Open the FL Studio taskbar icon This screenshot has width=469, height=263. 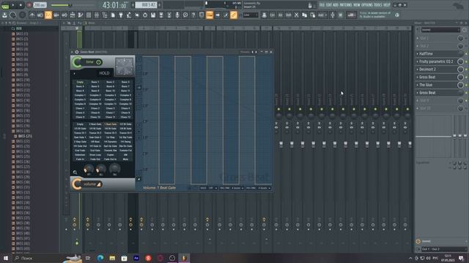point(184,258)
